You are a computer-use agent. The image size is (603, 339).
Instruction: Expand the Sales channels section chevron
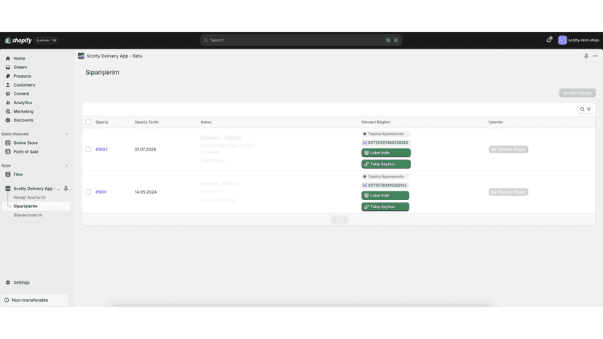[x=66, y=134]
